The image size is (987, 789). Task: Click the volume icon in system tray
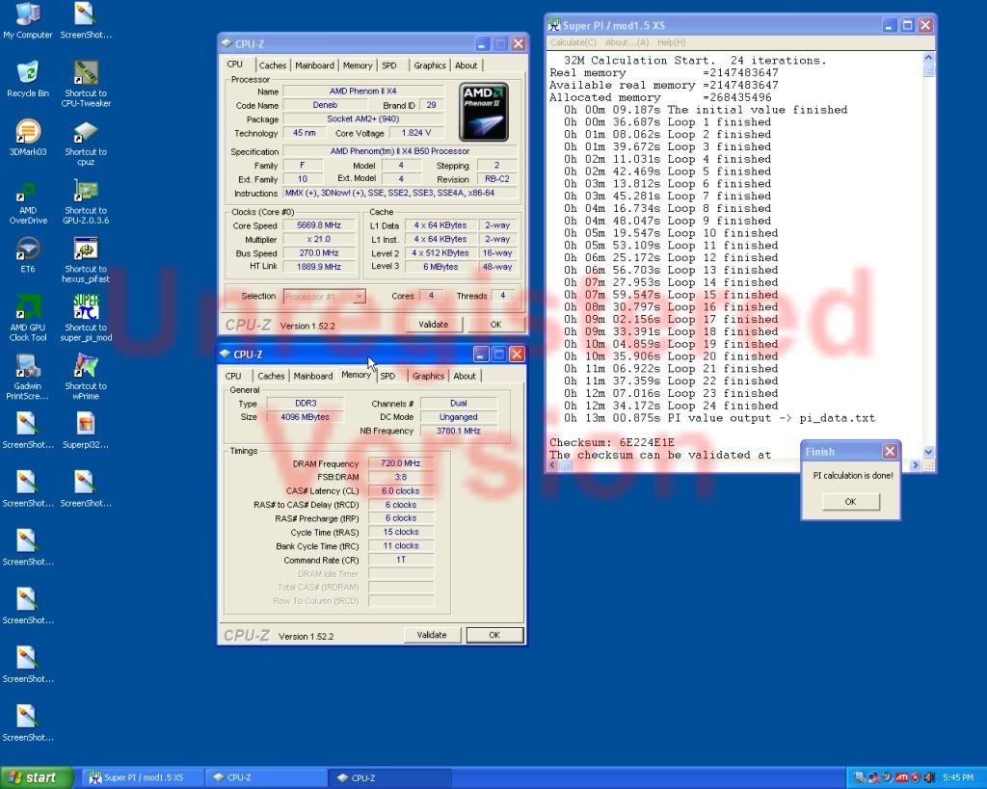tap(929, 777)
